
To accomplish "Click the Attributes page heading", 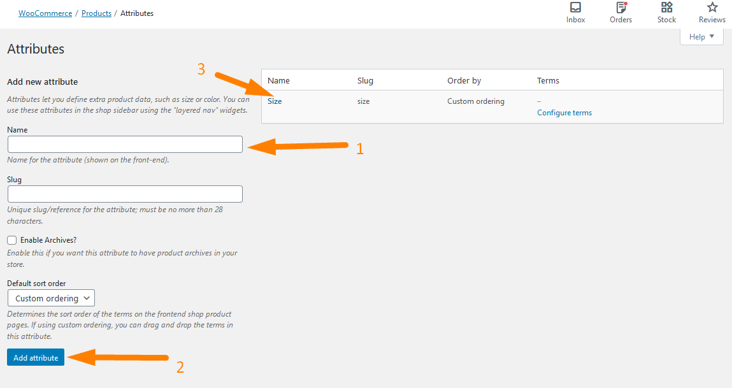I will [36, 48].
